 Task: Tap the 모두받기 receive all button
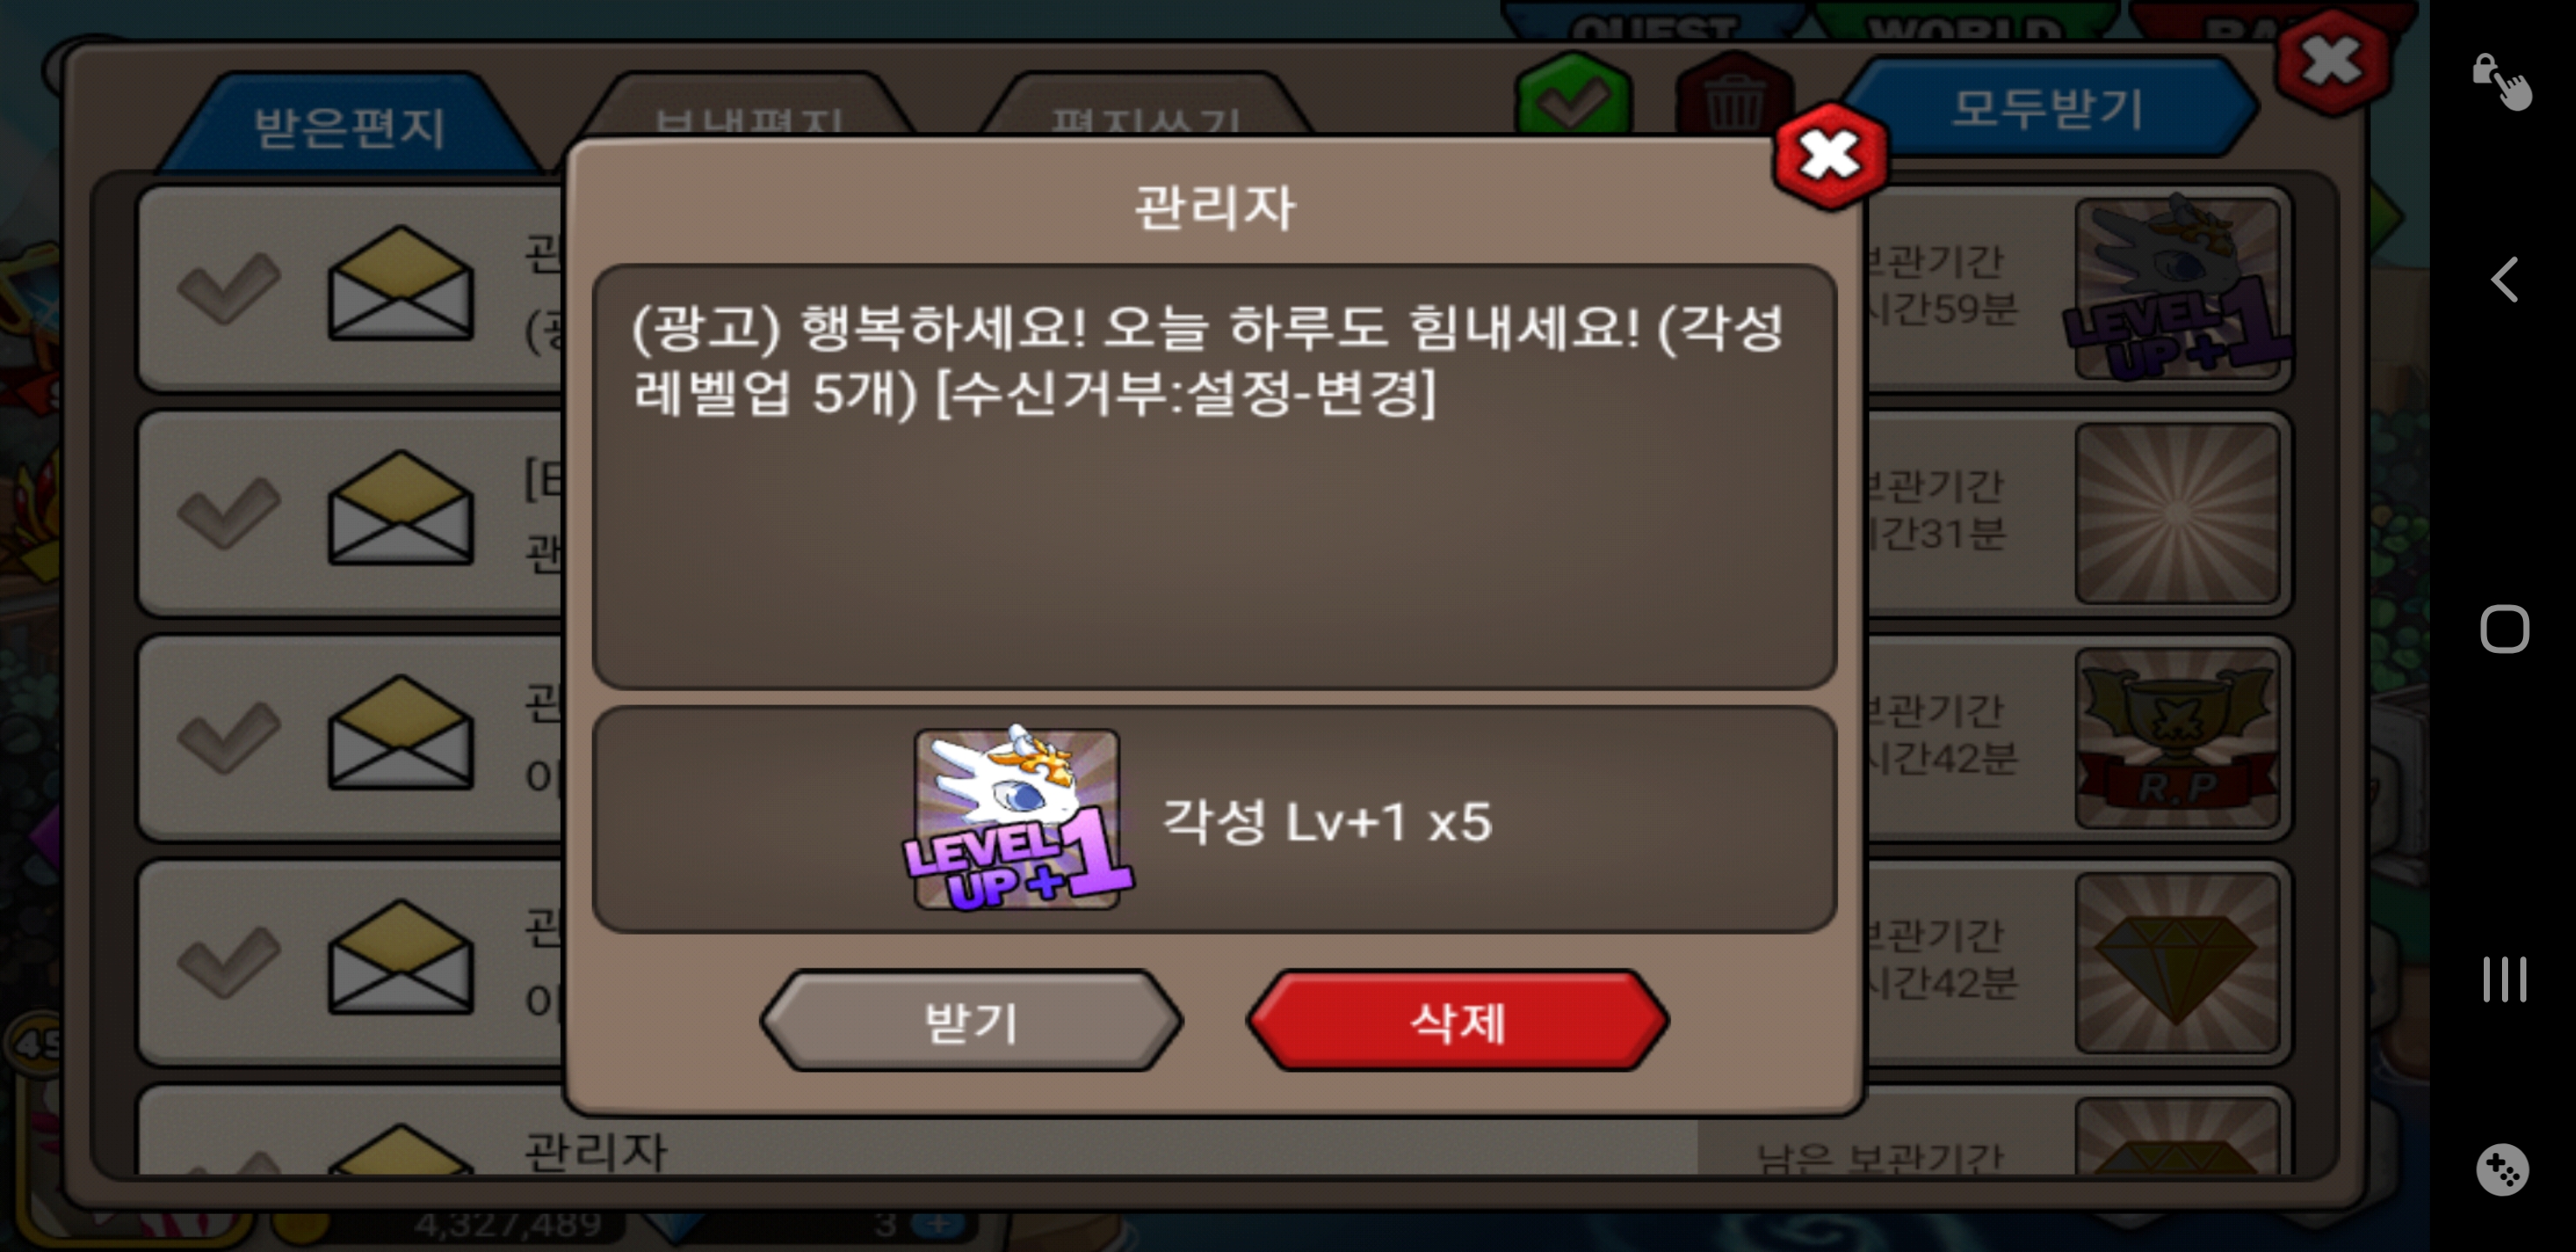point(2047,108)
